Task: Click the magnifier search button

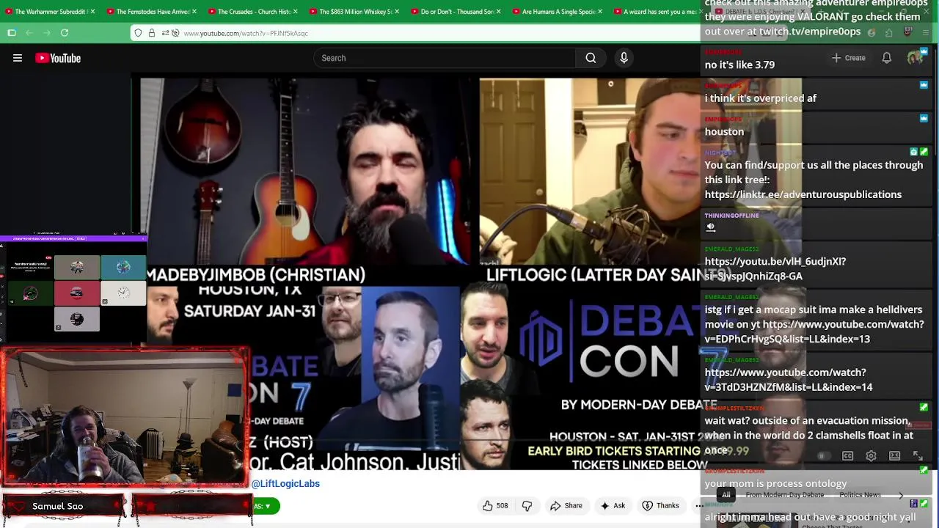Action: tap(591, 58)
